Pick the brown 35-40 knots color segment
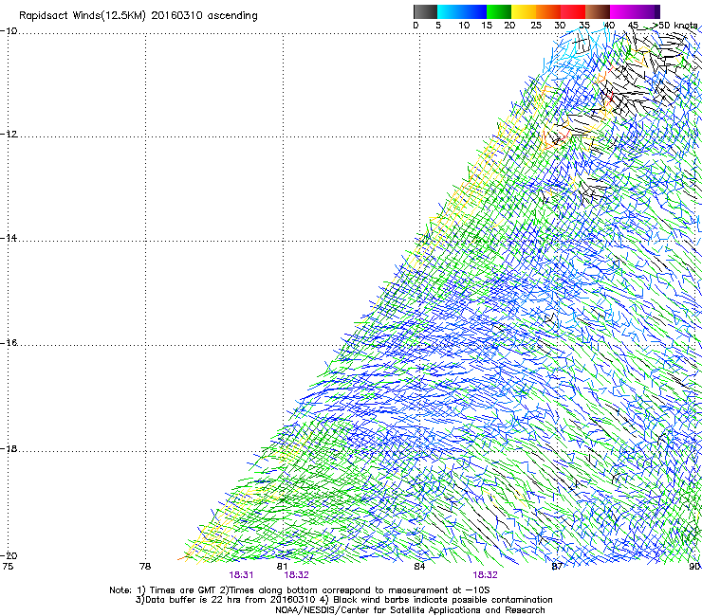The width and height of the screenshot is (702, 616). tap(598, 11)
